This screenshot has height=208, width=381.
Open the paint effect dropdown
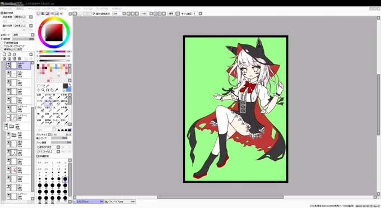pyautogui.click(x=31, y=26)
